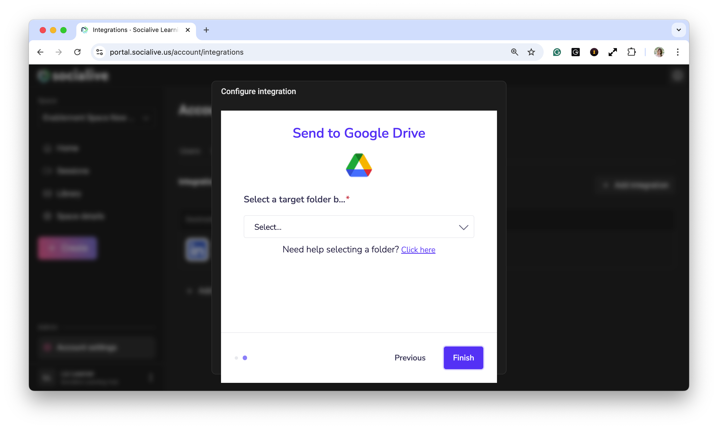Screen dimensions: 718x429
Task: Click the Grammarly extension icon
Action: point(557,52)
